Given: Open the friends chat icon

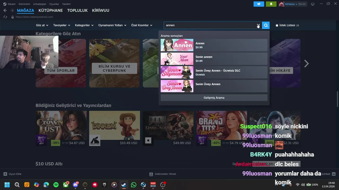Looking at the screenshot, I should (x=333, y=174).
